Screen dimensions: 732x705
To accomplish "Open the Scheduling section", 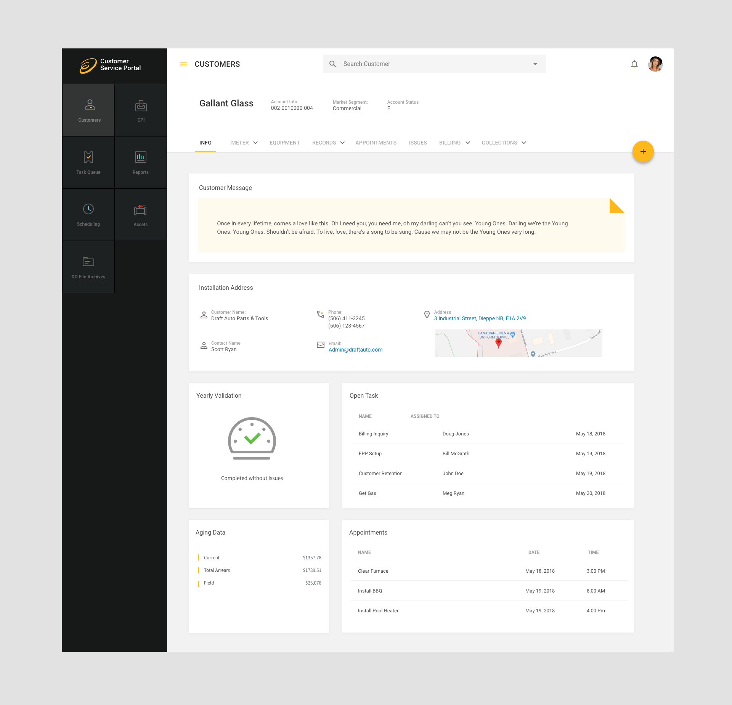I will point(88,215).
